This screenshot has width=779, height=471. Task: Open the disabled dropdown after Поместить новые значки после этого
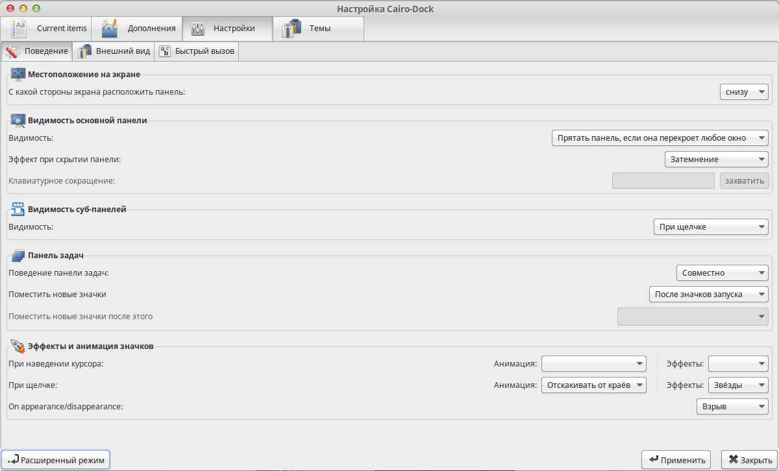pyautogui.click(x=693, y=316)
